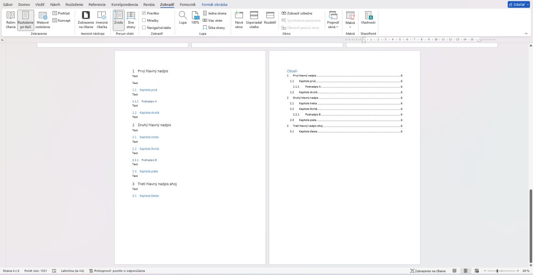Set zoom to 100%

[x=195, y=18]
